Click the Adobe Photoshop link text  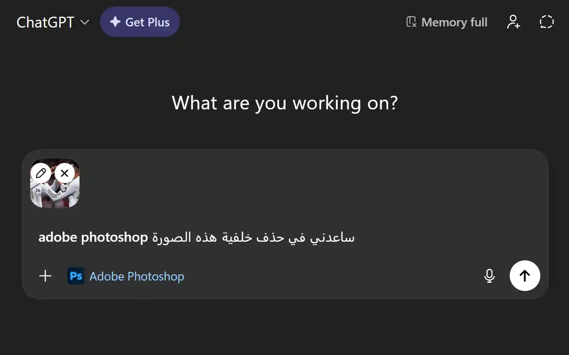pyautogui.click(x=136, y=276)
